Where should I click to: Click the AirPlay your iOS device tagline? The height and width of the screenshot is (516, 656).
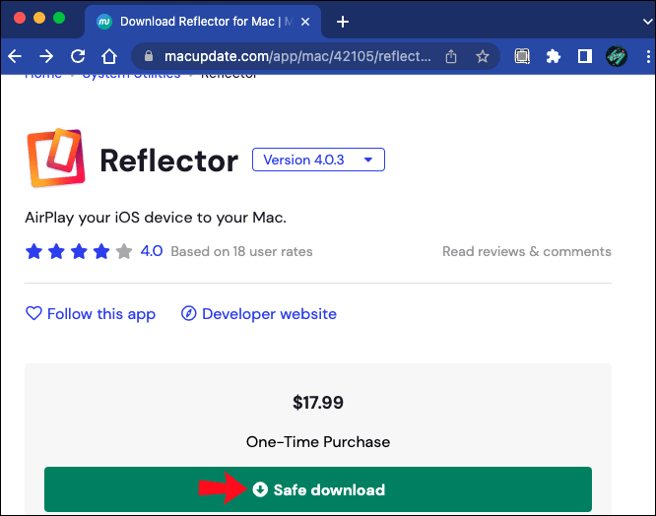tap(156, 218)
